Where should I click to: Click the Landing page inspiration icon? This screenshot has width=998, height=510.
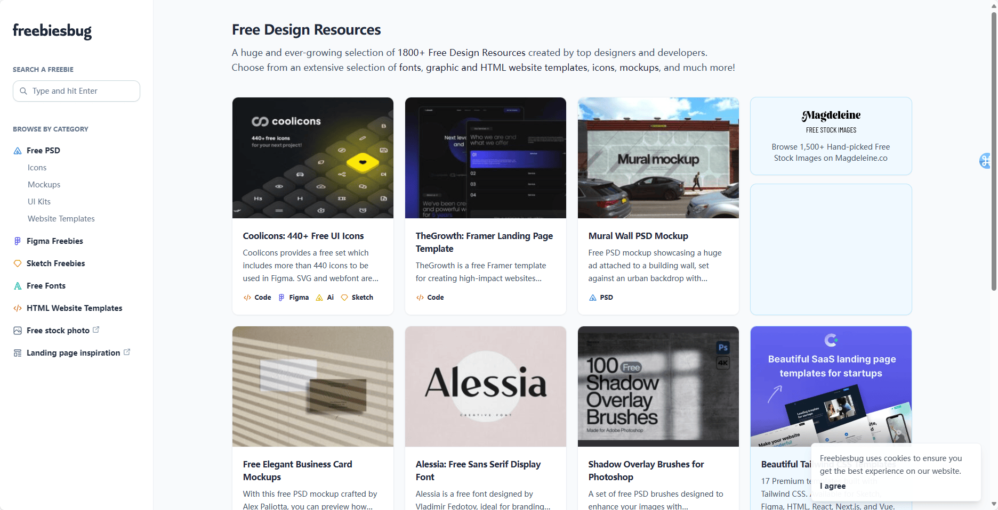click(18, 353)
